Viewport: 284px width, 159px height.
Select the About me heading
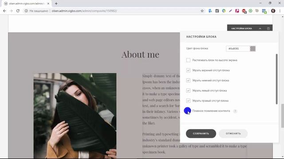(140, 54)
